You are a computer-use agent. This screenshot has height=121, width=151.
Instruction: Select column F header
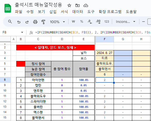coord(105,39)
